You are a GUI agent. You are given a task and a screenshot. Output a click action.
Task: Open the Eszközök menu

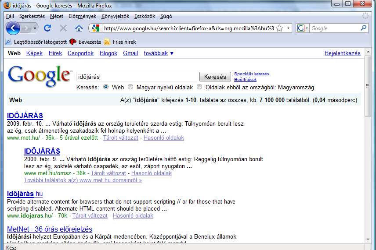click(x=145, y=16)
